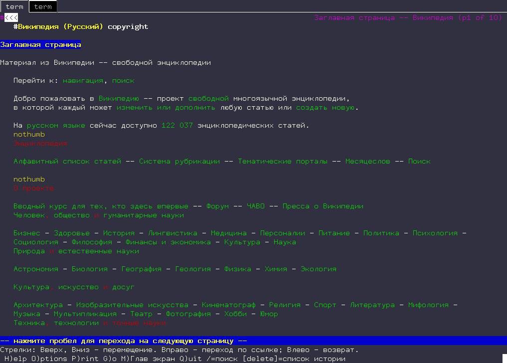Follow the Хобби link
The height and width of the screenshot is (363, 507).
click(x=235, y=314)
